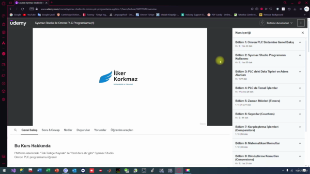Open the YouTube bookmark
The image size is (310, 174).
click(29, 15)
